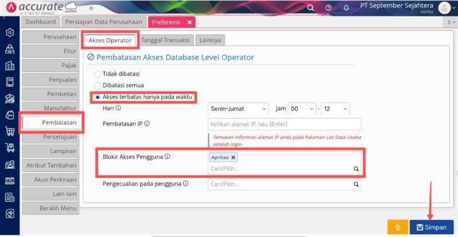Click the Pengecualian pada pengguna search field
The height and width of the screenshot is (237, 458).
coord(285,184)
